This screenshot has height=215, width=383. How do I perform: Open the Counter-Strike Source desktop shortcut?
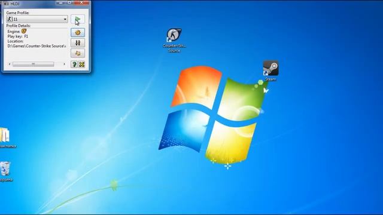click(x=174, y=40)
